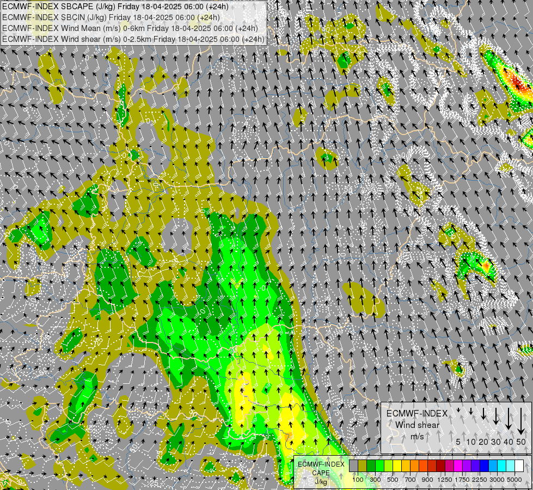
Task: Click the 30 m/s wind shear legend arrow
Action: pyautogui.click(x=495, y=416)
